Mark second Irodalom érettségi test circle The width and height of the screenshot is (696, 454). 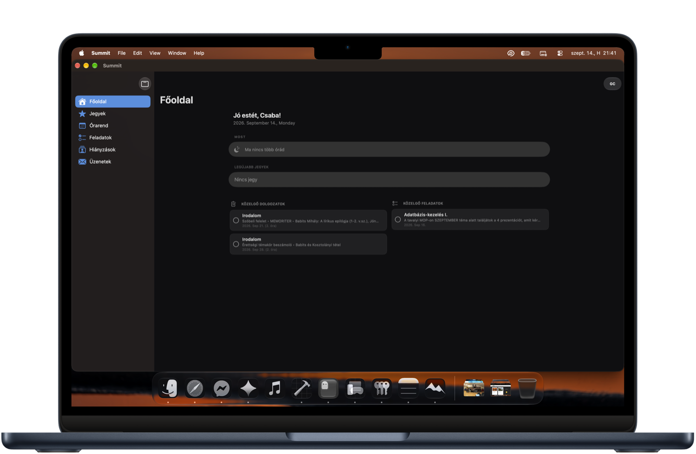click(x=236, y=244)
